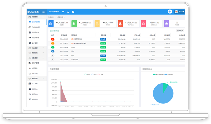Screen dimensions: 211x124
Task: Click the view-more button above the table
Action: (180, 31)
